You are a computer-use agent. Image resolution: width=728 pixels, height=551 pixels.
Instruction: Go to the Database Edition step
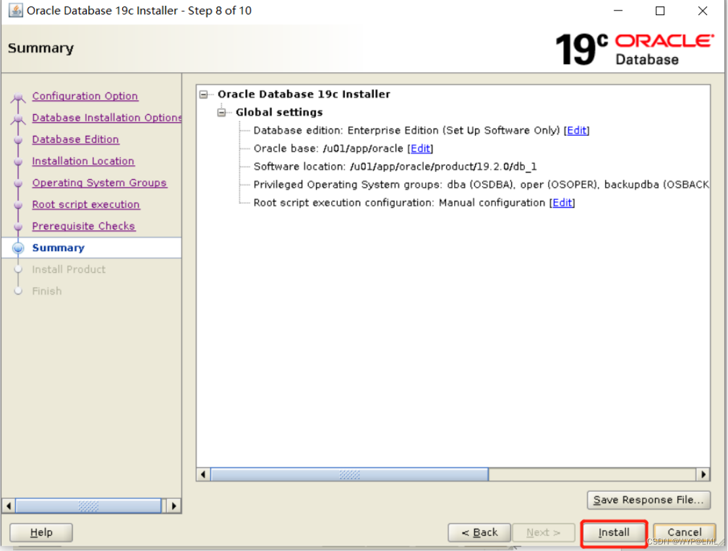(x=75, y=140)
